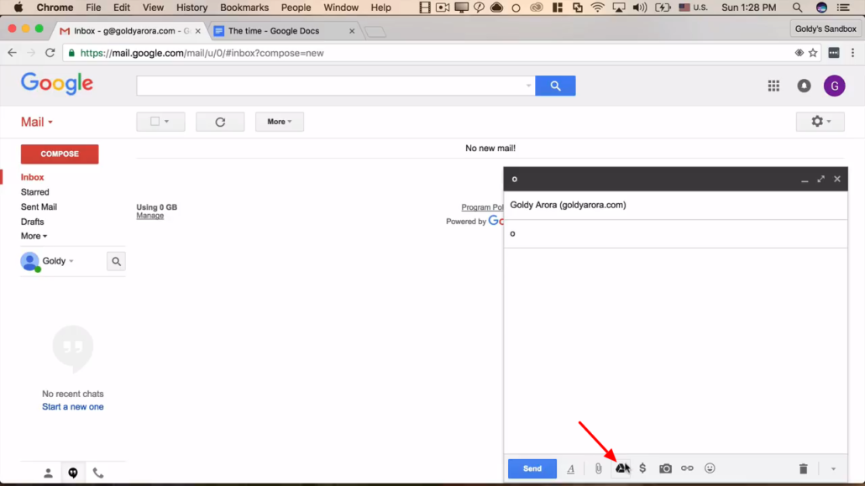Click the Wi-Fi status icon
This screenshot has width=865, height=486.
click(x=597, y=8)
